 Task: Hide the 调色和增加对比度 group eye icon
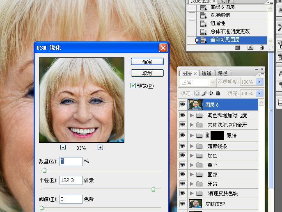182,115
